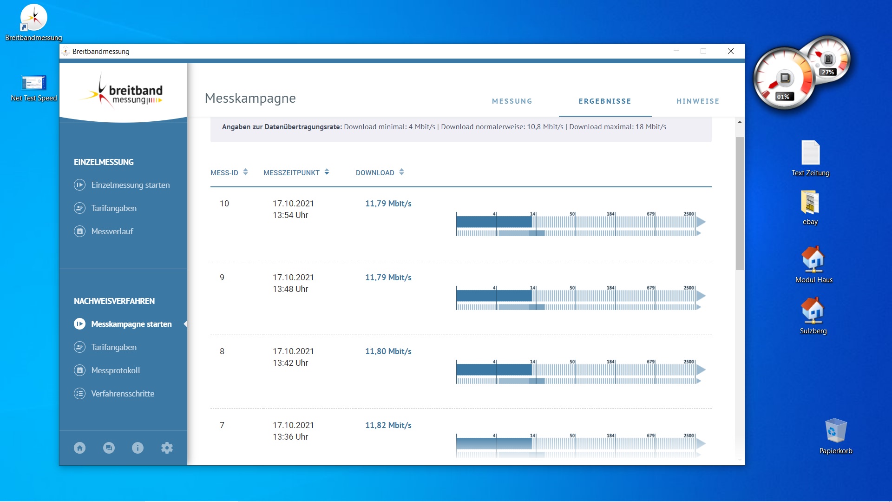Viewport: 892px width, 502px height.
Task: Open Tarifangaben under Nachweisverfahren
Action: pyautogui.click(x=114, y=347)
